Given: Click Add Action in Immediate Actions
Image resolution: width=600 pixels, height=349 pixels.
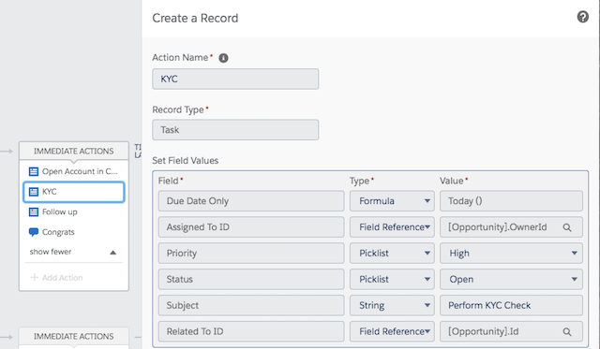Looking at the screenshot, I should [x=57, y=278].
